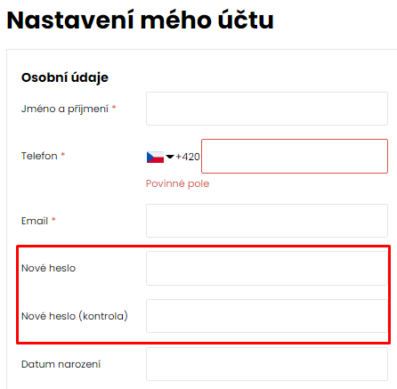Click the red asterisk next to Email

click(x=53, y=220)
